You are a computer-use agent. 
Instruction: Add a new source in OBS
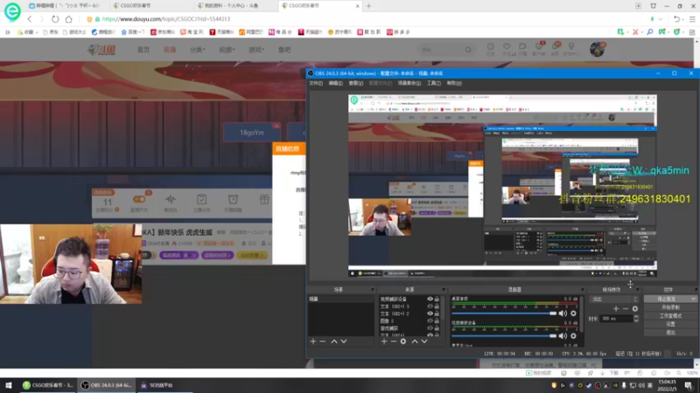[x=384, y=341]
